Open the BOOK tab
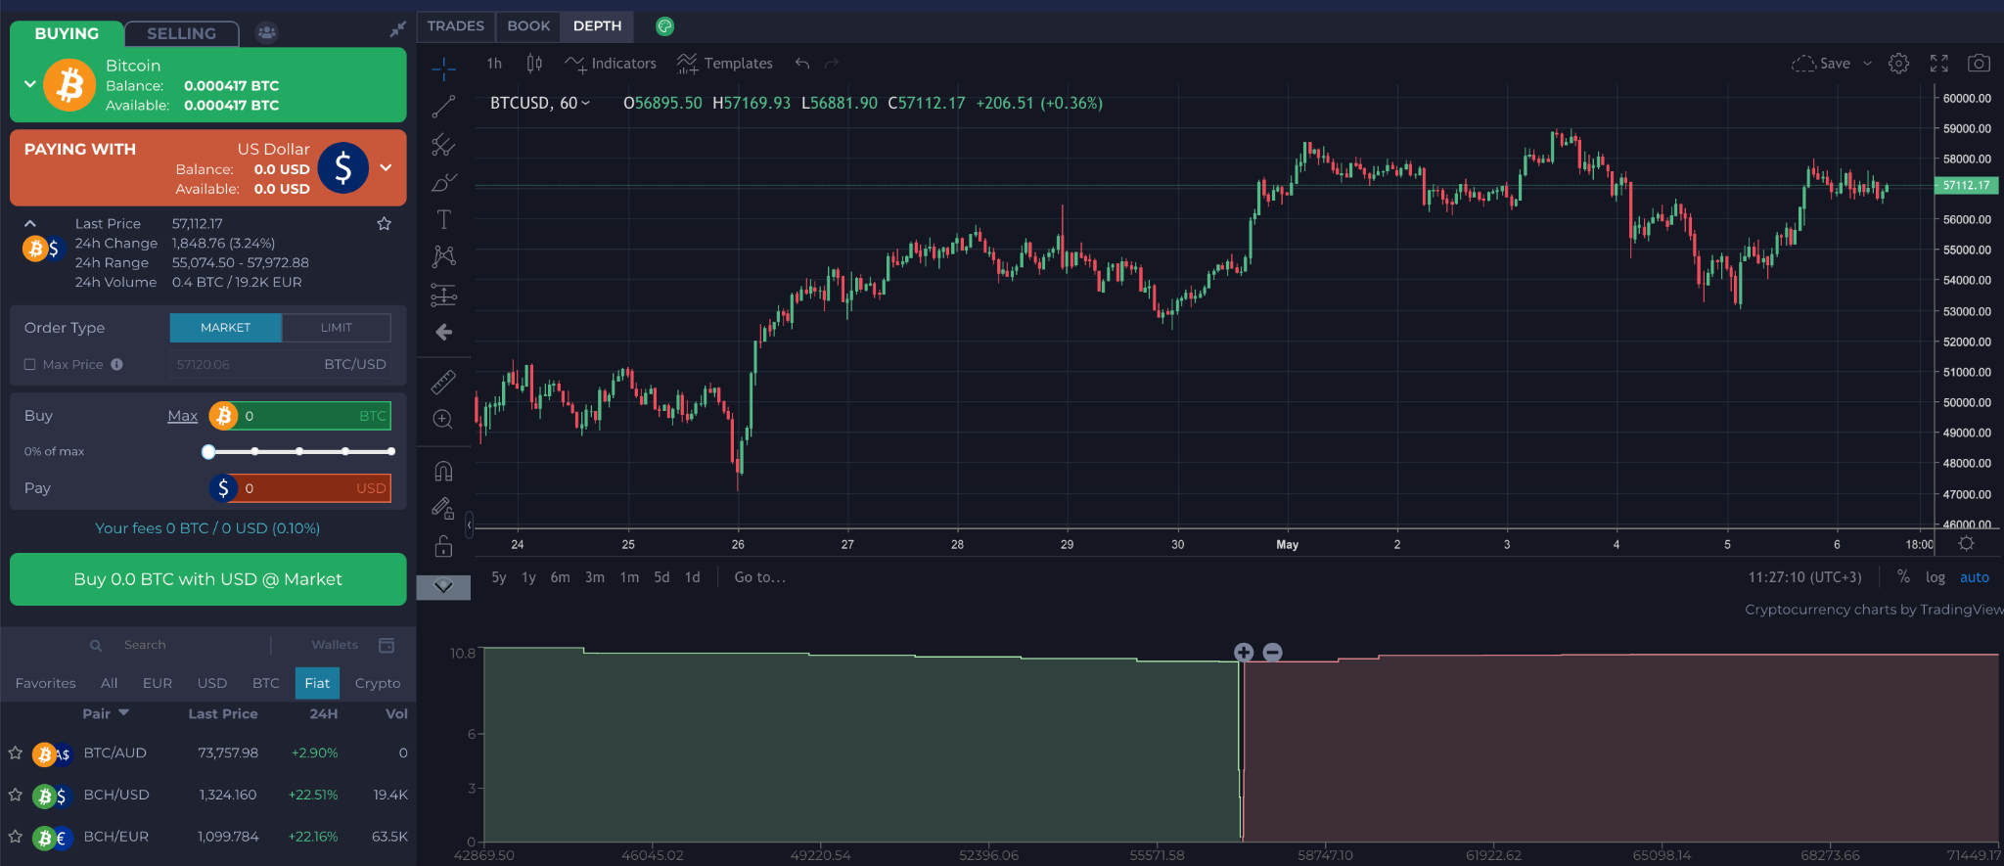This screenshot has width=2004, height=866. (528, 26)
